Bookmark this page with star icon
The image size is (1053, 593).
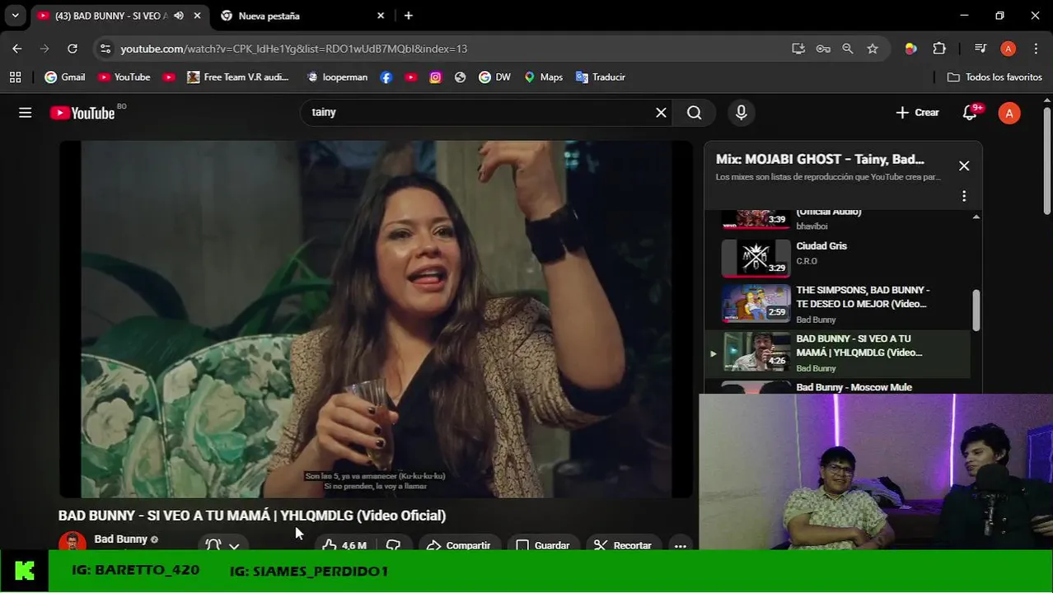[873, 49]
